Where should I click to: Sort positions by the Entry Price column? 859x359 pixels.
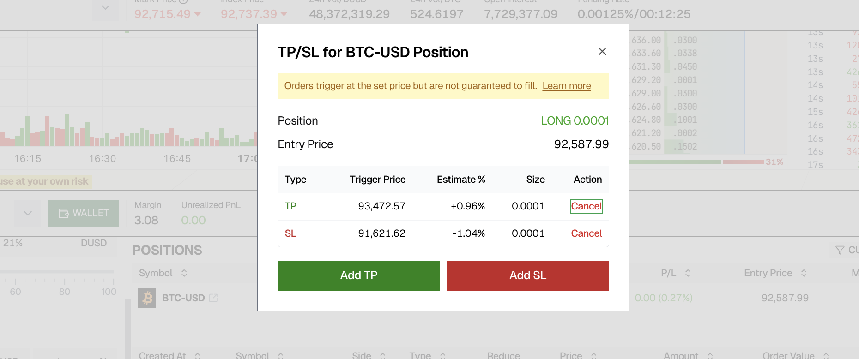pyautogui.click(x=804, y=273)
